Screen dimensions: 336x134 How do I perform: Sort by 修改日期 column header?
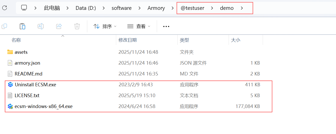[x=128, y=40]
